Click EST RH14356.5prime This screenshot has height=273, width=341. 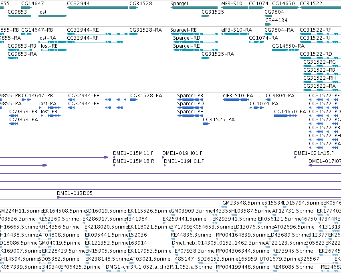(x=59, y=227)
